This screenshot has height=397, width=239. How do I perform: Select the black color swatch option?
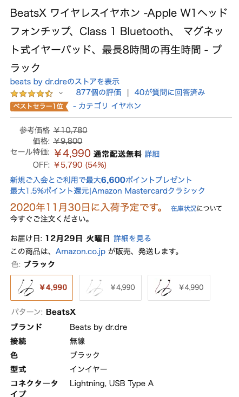pyautogui.click(x=42, y=288)
